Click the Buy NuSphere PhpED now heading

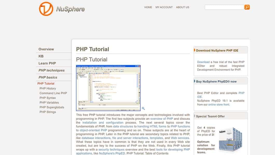[216, 82]
